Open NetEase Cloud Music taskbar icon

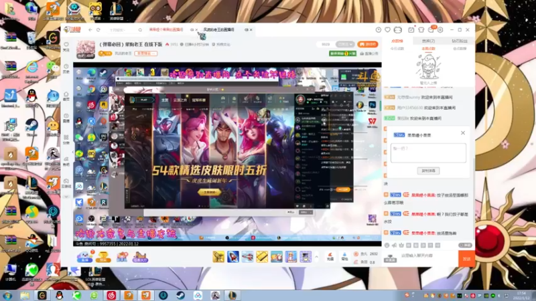[111, 295]
